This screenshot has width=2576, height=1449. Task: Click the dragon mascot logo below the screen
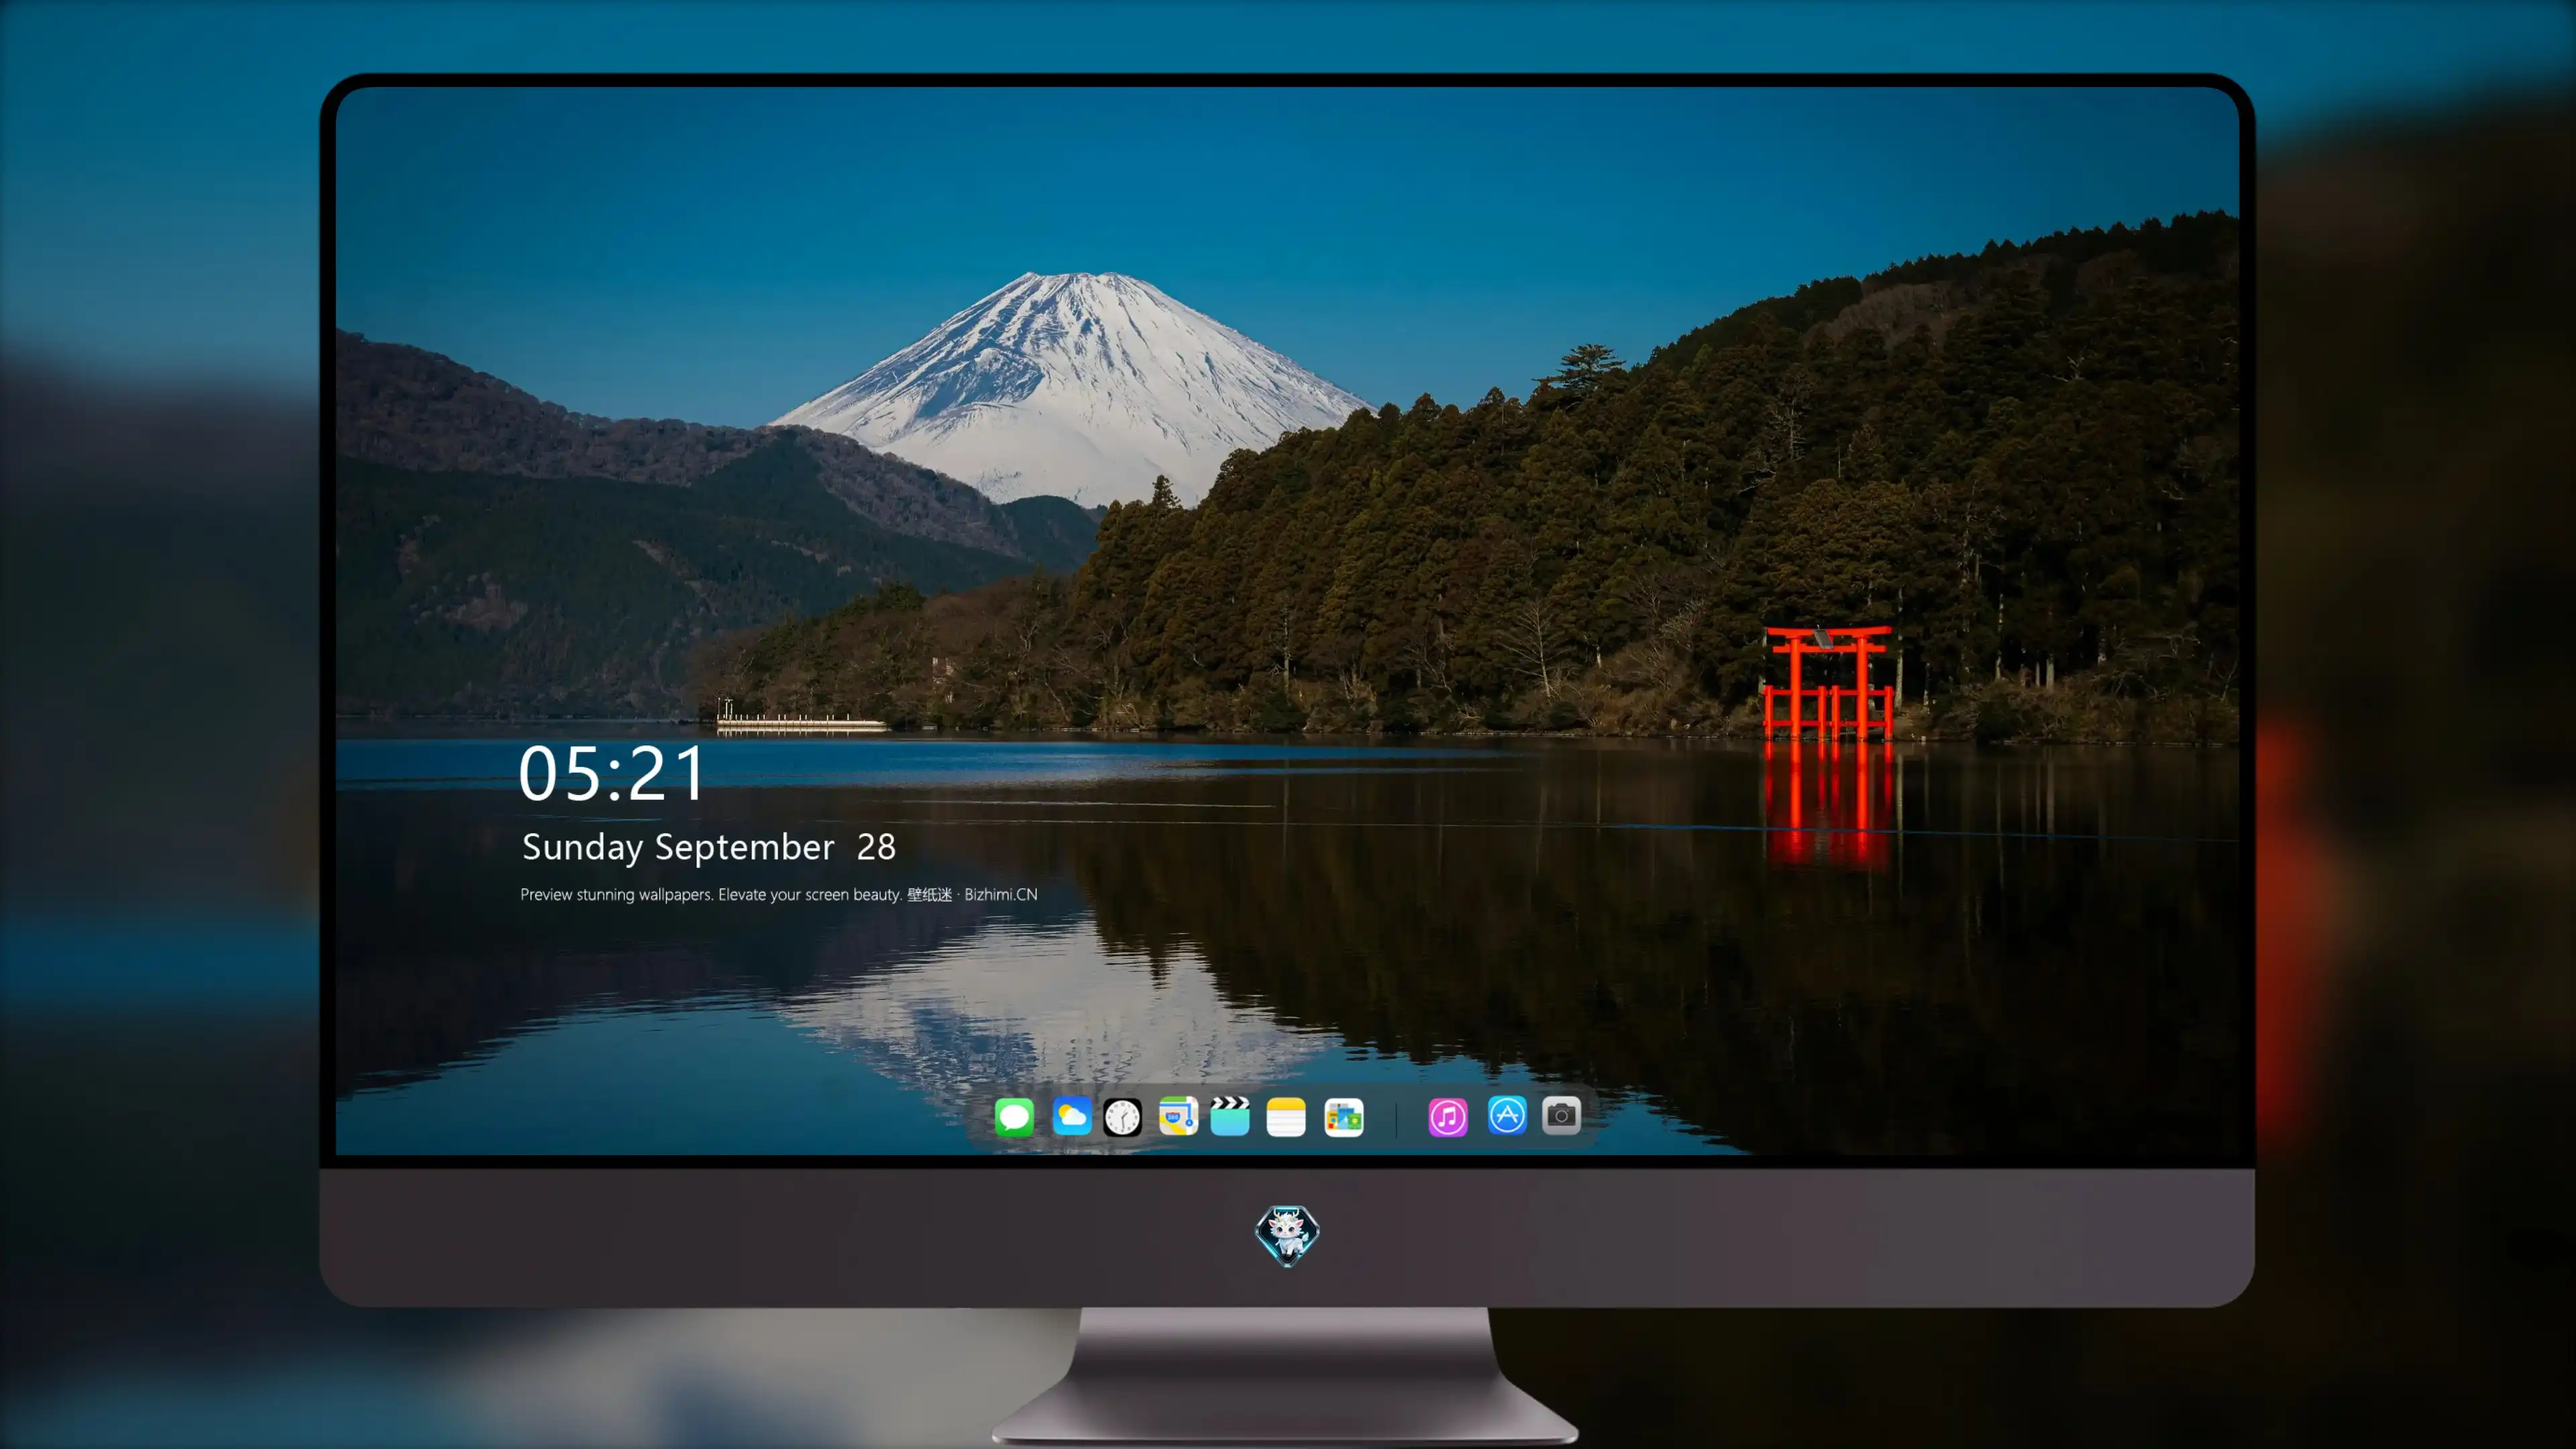(x=1287, y=1235)
